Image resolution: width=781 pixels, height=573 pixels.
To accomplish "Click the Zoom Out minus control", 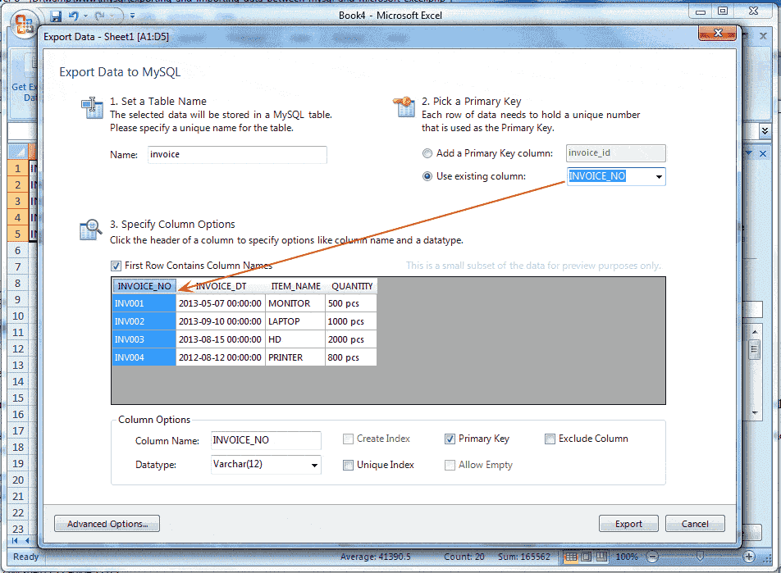I will tap(651, 557).
